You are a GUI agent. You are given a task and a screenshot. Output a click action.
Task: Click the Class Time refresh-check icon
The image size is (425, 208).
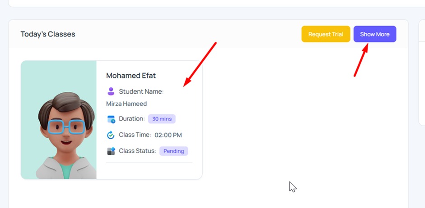click(111, 135)
